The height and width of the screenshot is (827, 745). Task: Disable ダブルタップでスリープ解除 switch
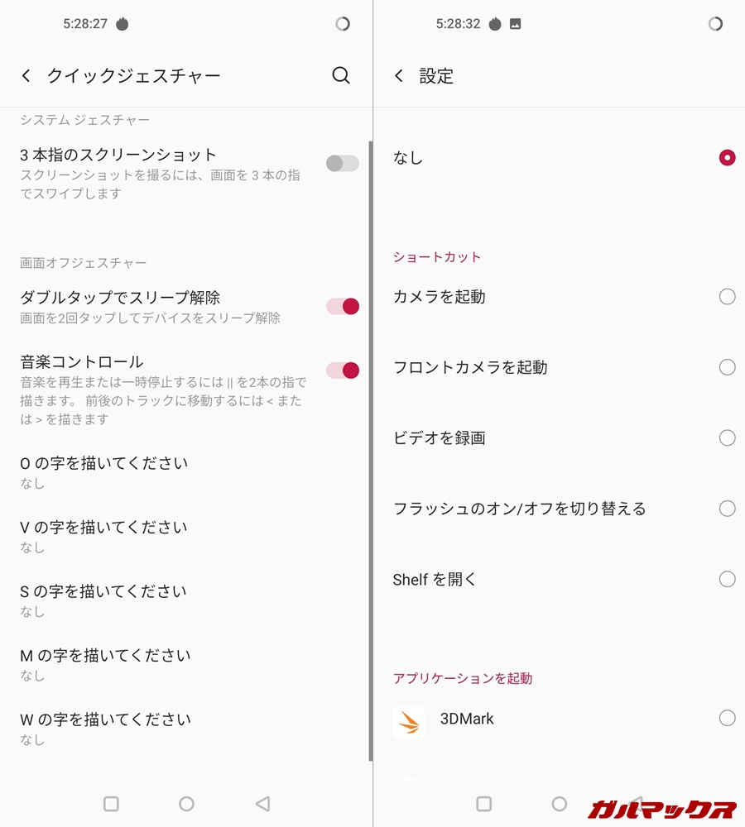tap(342, 306)
